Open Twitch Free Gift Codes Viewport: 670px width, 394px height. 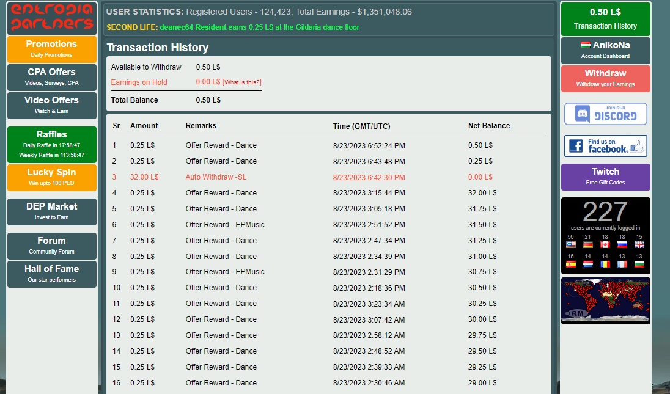pyautogui.click(x=605, y=177)
